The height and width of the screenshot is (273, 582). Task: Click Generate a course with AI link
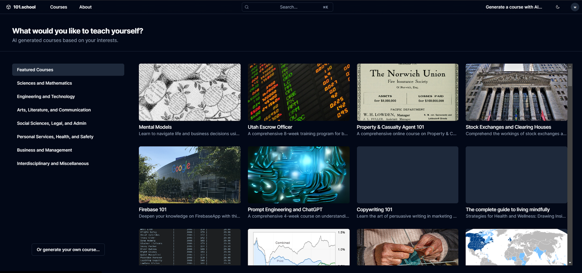[514, 7]
